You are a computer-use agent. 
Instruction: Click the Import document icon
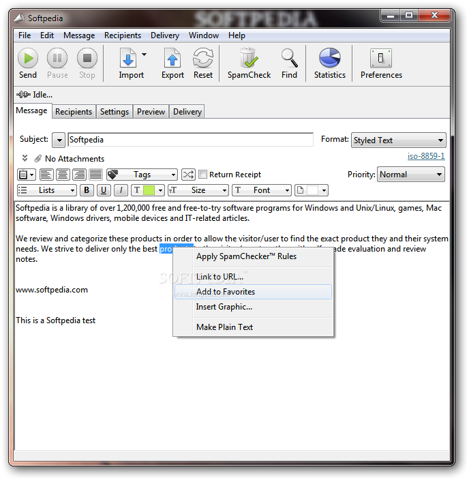pyautogui.click(x=128, y=58)
